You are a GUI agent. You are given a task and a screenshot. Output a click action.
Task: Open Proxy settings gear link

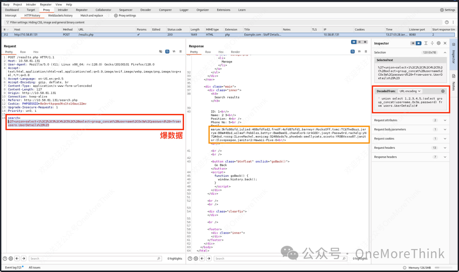click(x=125, y=16)
